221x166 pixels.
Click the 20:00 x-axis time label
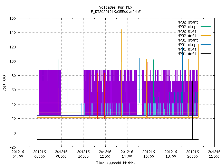[x=193, y=156]
